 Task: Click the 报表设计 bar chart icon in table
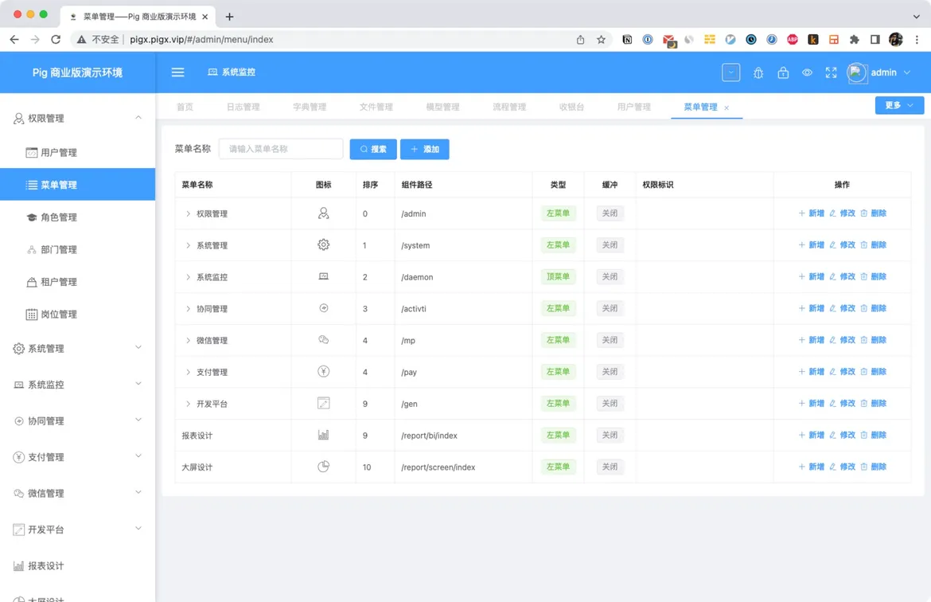[x=323, y=435]
